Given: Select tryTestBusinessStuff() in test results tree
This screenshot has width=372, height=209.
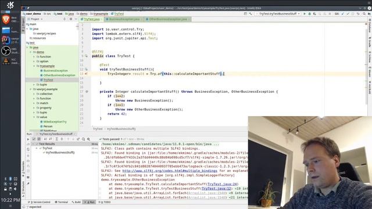Looking at the screenshot, I should 60,153.
